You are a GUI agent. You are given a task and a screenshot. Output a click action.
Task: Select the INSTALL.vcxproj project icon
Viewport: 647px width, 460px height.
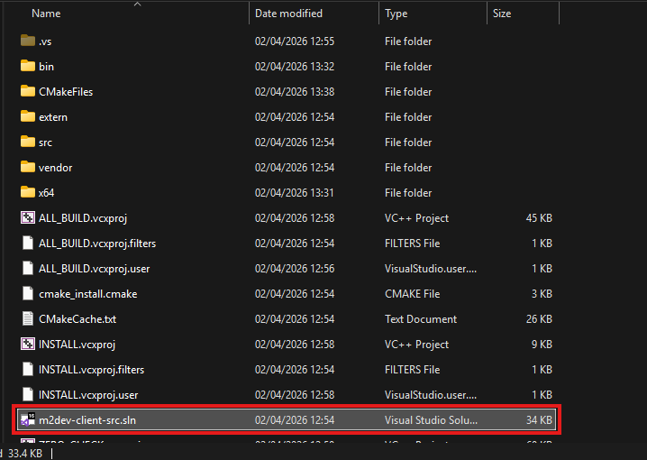27,345
